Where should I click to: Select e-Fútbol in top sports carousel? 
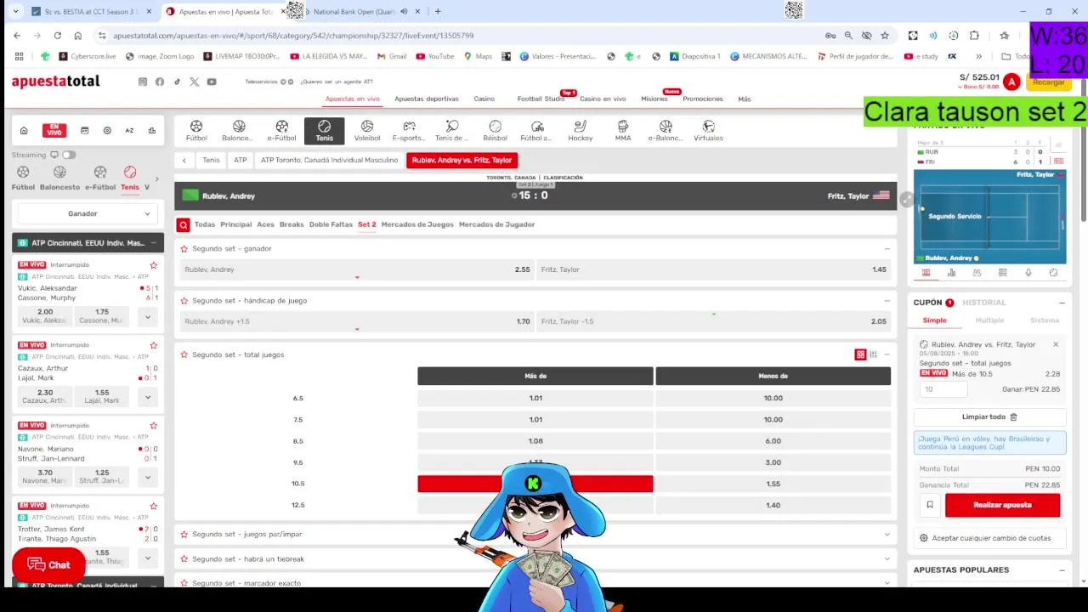(282, 131)
